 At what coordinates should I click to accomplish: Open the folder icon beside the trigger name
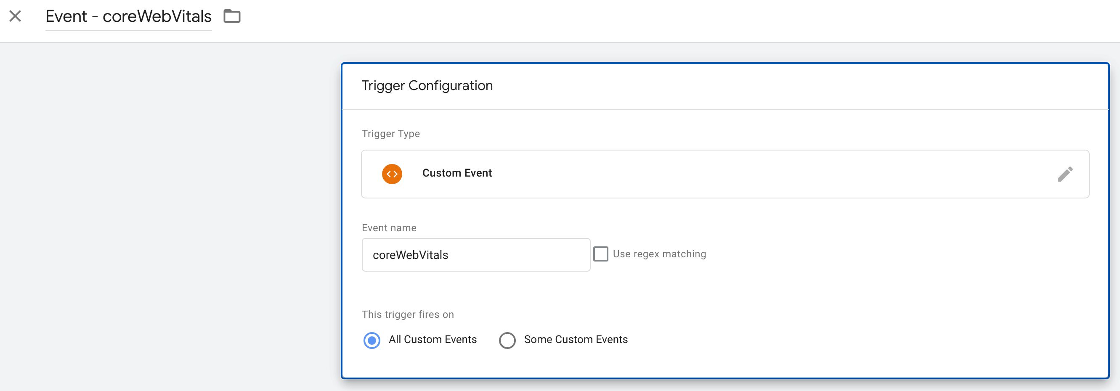pyautogui.click(x=232, y=16)
